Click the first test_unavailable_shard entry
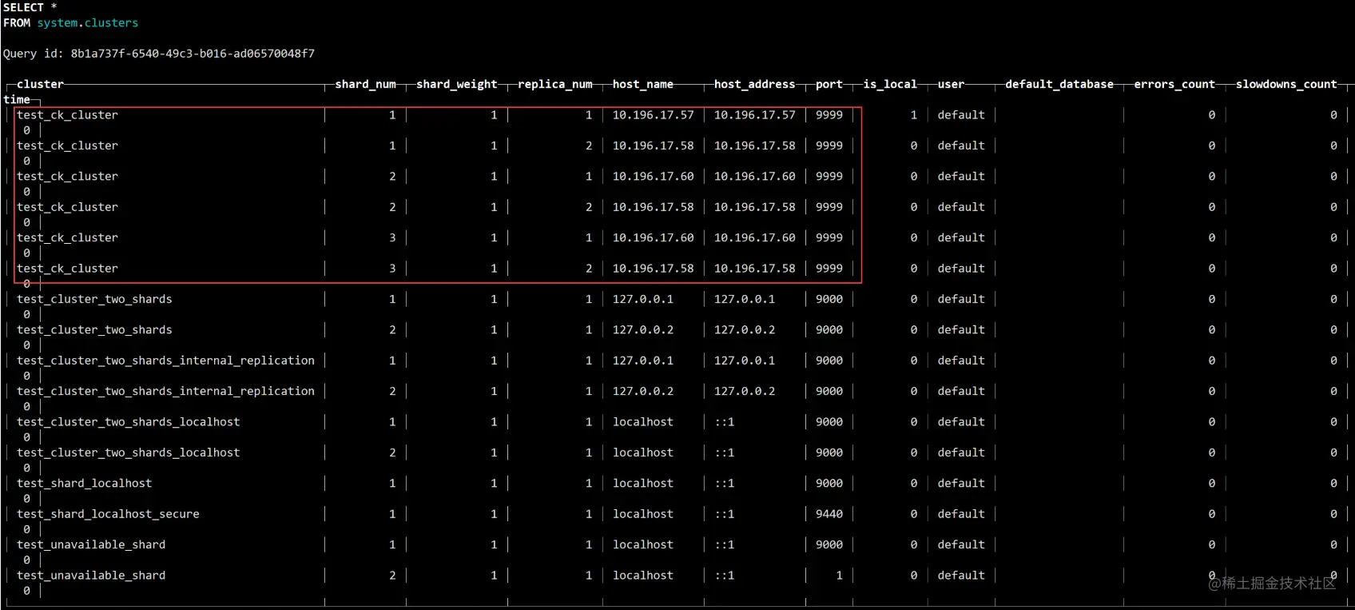 91,544
